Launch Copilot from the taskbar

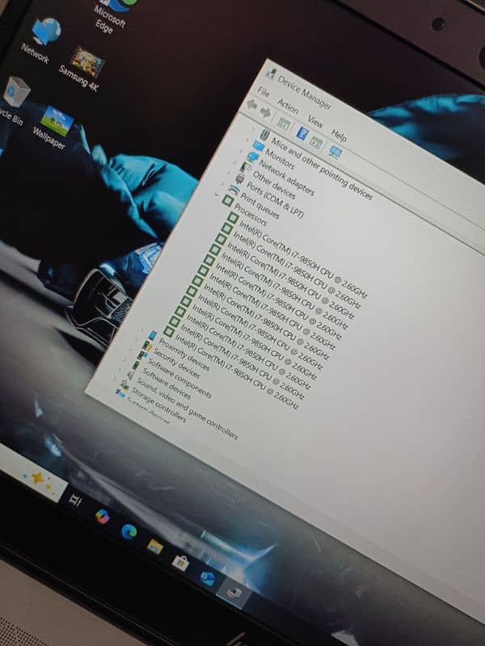coord(103,516)
